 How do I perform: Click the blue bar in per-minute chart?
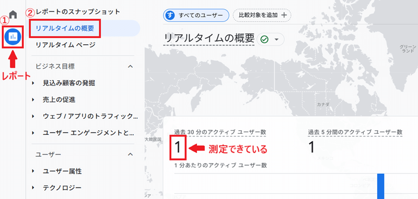click(381, 186)
